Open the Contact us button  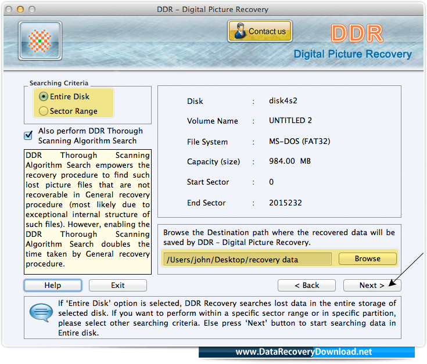click(x=260, y=31)
